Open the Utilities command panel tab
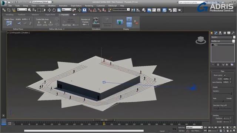Screen dimensions: 237x133 pos(233,33)
